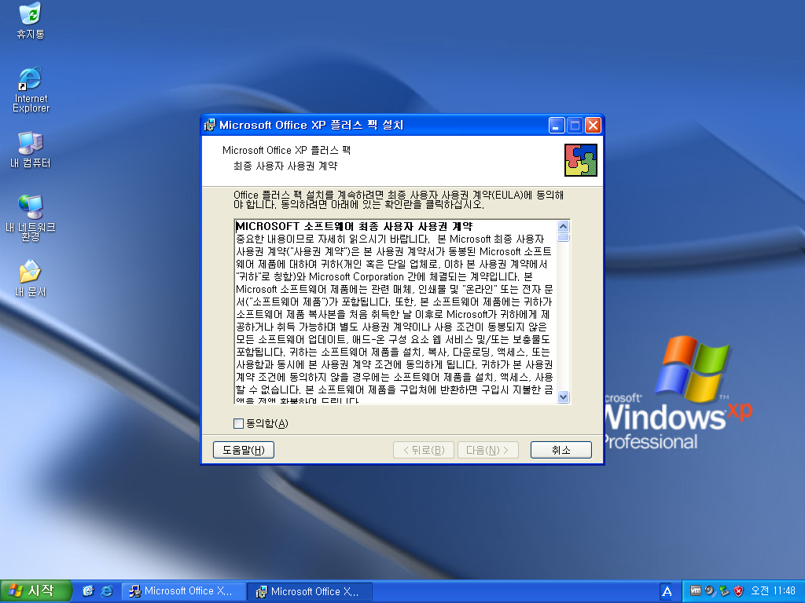Viewport: 805px width, 603px height.
Task: Click the 도움말(H) help button
Action: coord(244,450)
